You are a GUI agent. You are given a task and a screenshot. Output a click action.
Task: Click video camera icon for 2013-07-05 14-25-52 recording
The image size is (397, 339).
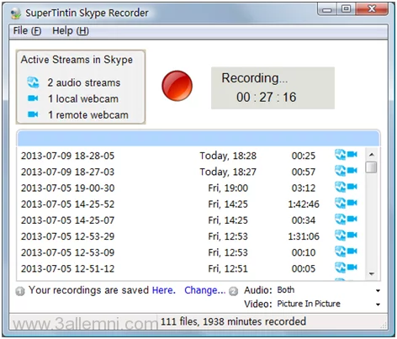pyautogui.click(x=352, y=203)
